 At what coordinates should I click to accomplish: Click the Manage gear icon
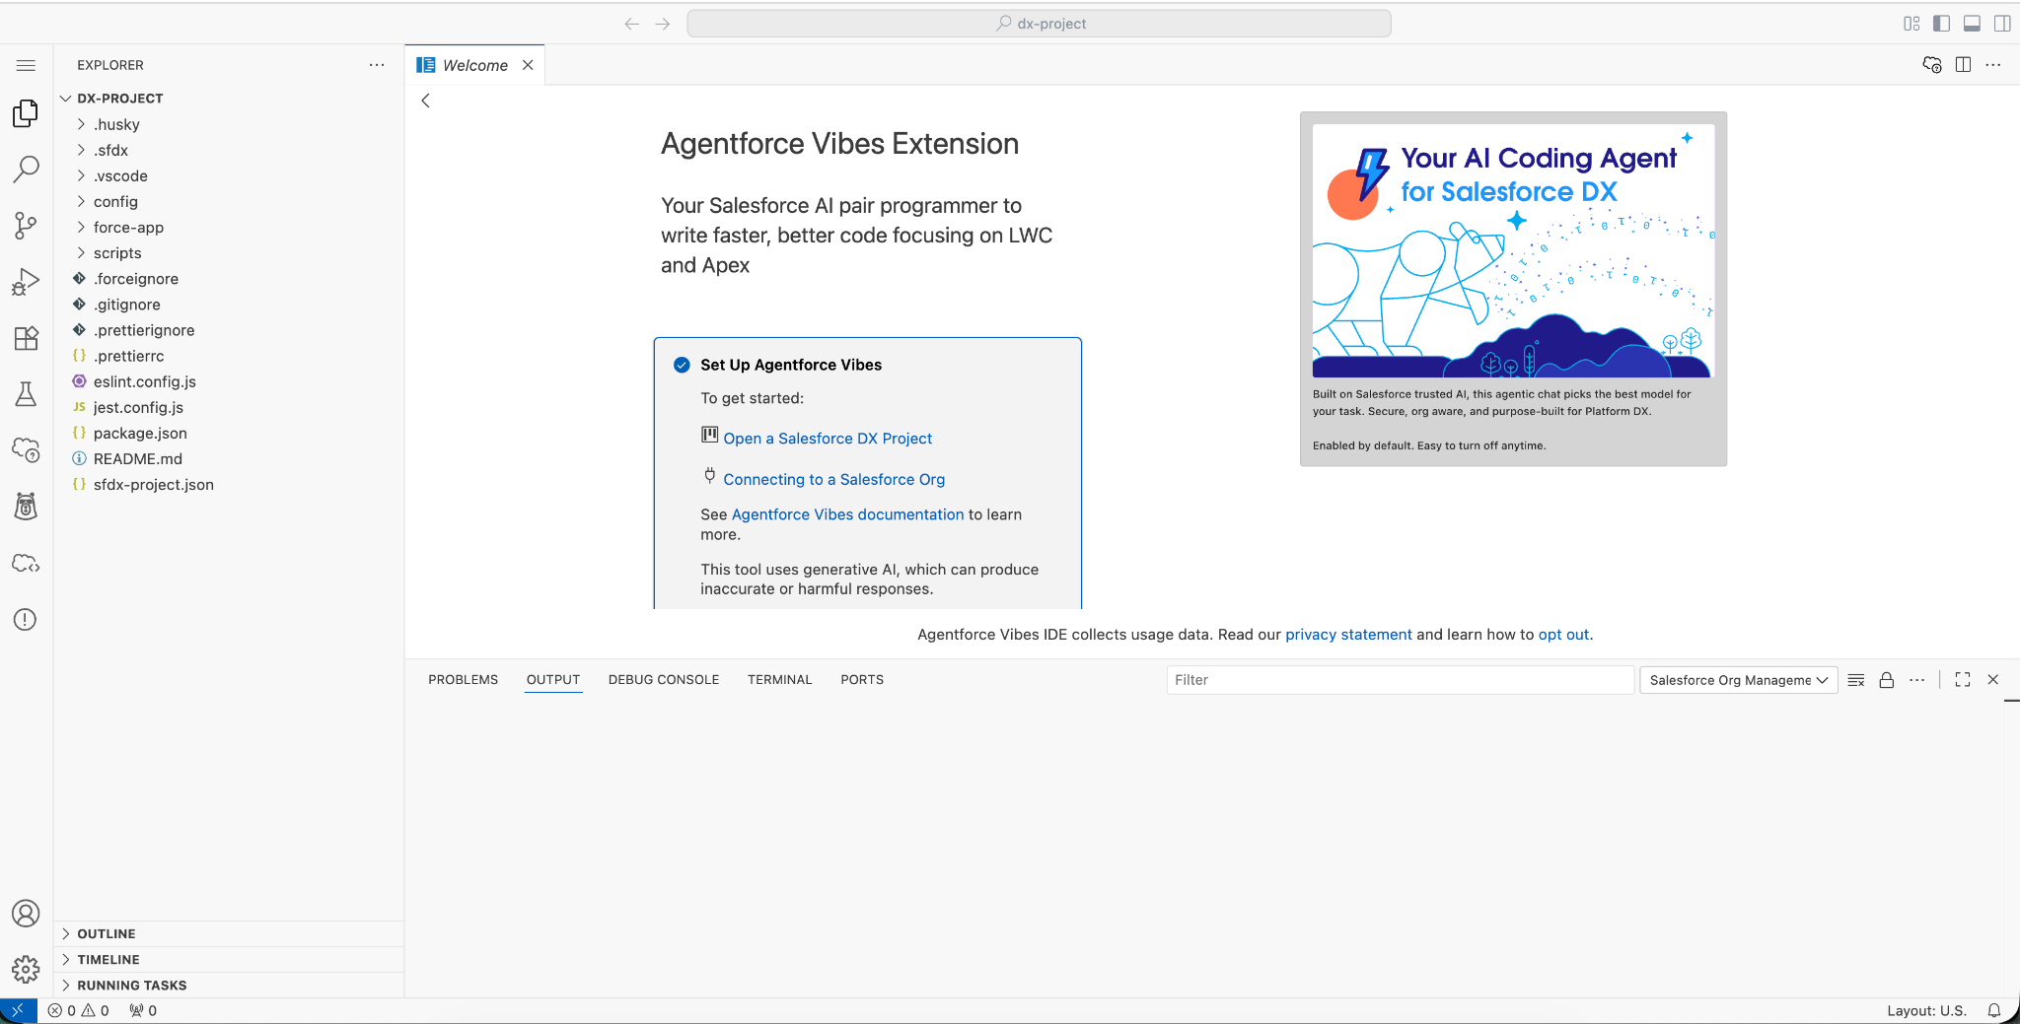tap(26, 969)
